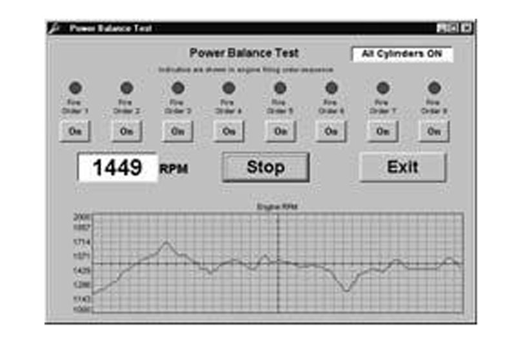Select the All Cylinders ON status box

pyautogui.click(x=402, y=54)
